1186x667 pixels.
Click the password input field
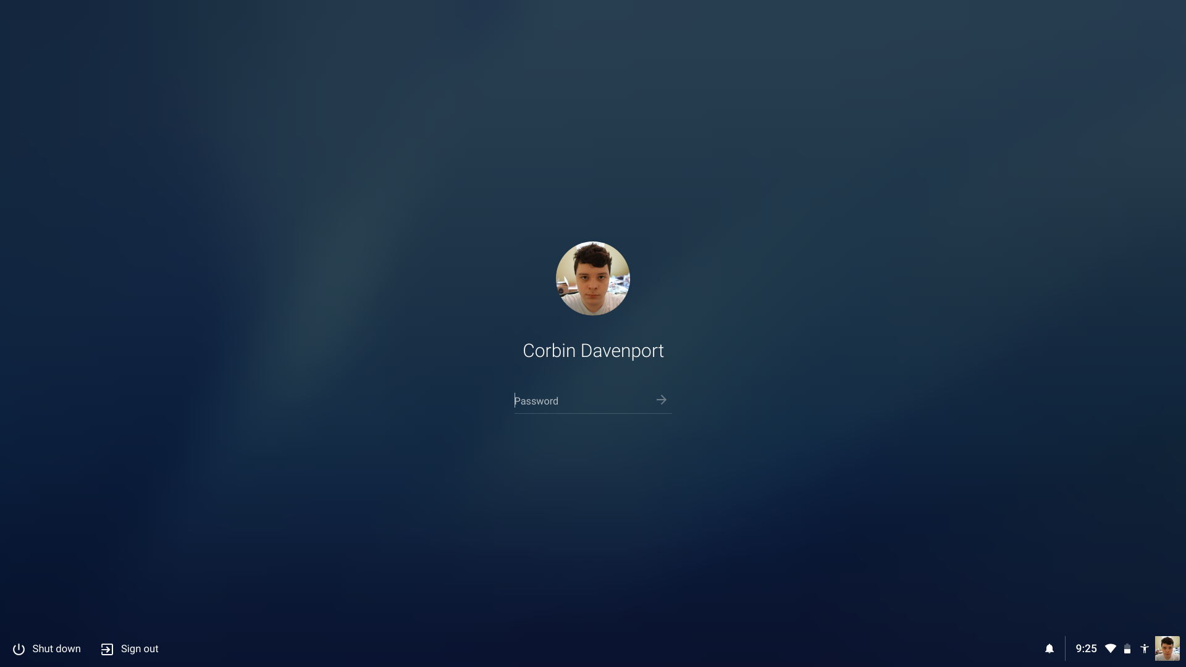coord(593,401)
